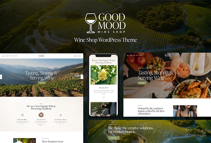Click the Read More link under Super Clean Code

coord(41,125)
